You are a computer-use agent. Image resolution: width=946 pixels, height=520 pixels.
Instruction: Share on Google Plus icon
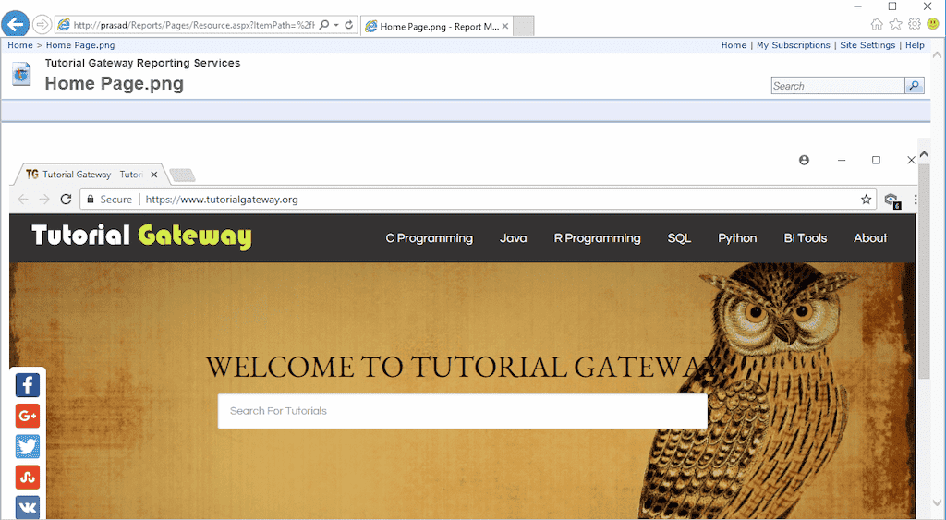coord(28,416)
